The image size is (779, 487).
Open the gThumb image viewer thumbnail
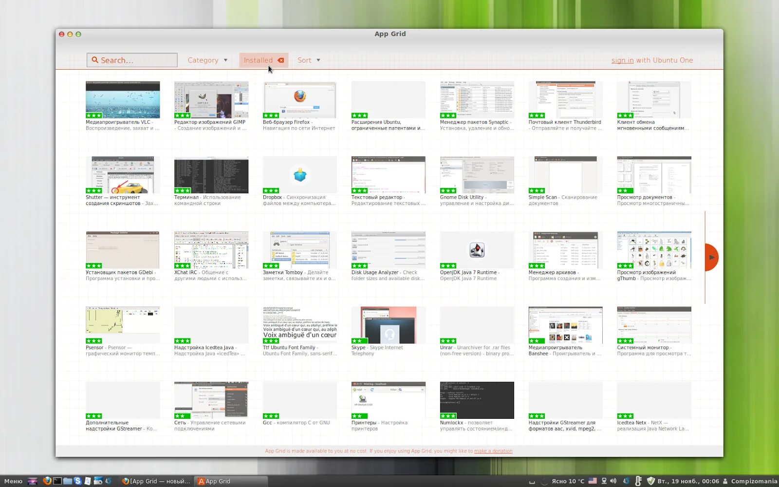pyautogui.click(x=654, y=250)
